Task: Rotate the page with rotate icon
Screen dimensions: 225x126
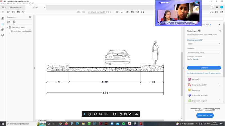Action: pyautogui.click(x=143, y=12)
